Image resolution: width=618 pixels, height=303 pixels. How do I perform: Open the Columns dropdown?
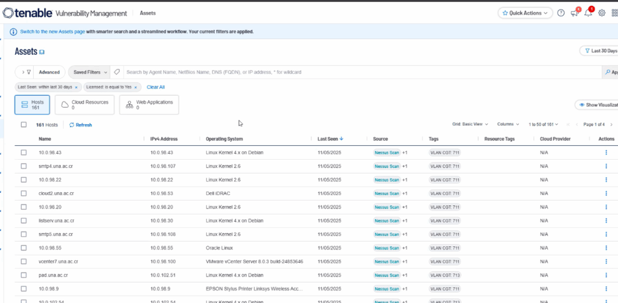(508, 124)
